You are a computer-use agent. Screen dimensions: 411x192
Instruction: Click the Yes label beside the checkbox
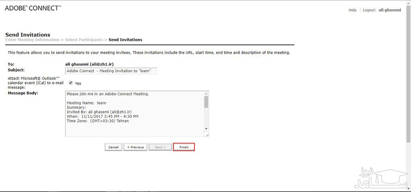click(x=78, y=83)
